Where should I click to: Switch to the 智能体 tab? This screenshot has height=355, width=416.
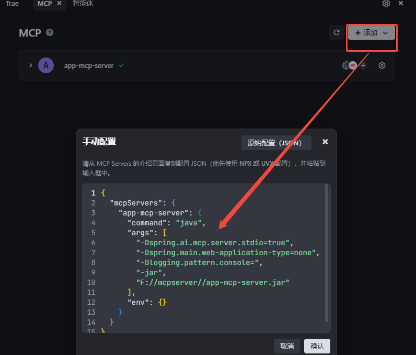(x=83, y=4)
